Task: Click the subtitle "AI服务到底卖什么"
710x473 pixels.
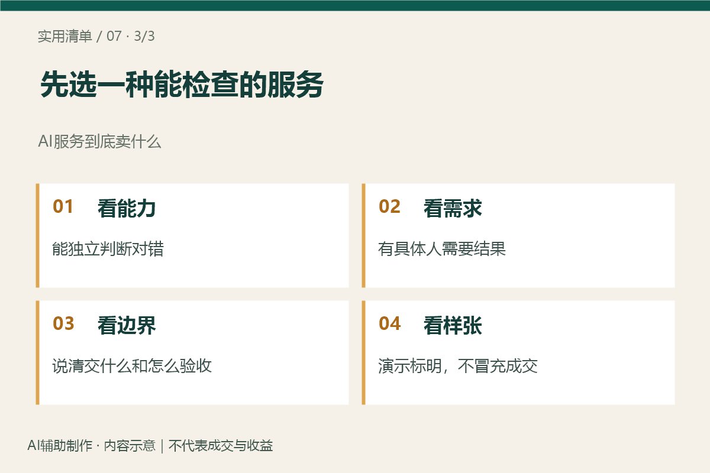Action: (x=99, y=142)
